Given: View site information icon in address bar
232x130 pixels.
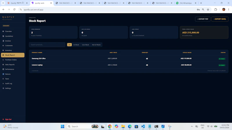Looking at the screenshot, I should tap(21, 10).
